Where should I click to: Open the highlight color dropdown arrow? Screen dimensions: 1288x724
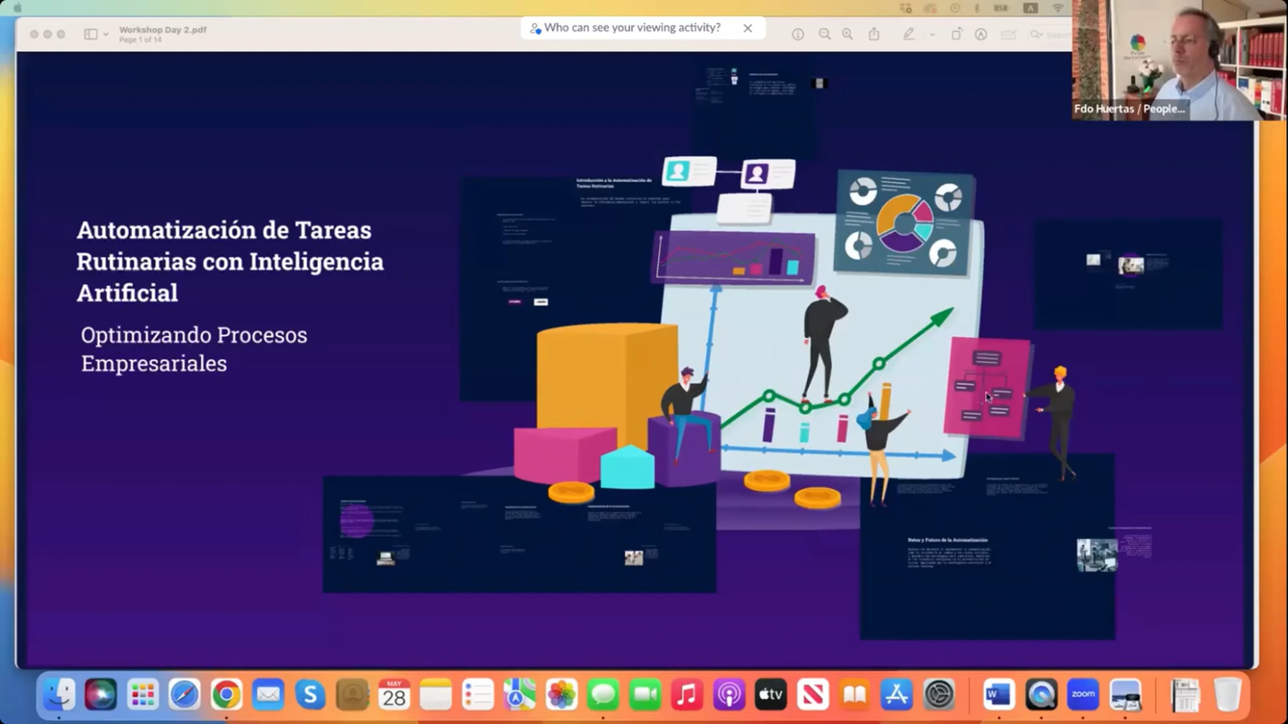point(932,35)
